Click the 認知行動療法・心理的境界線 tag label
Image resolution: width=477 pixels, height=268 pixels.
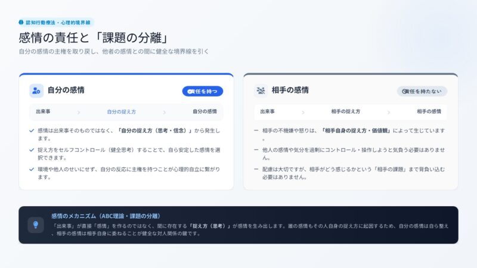pos(58,23)
